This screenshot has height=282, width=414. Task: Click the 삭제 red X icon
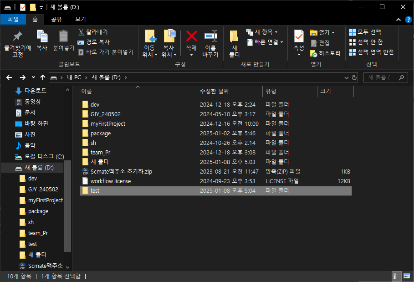click(191, 36)
